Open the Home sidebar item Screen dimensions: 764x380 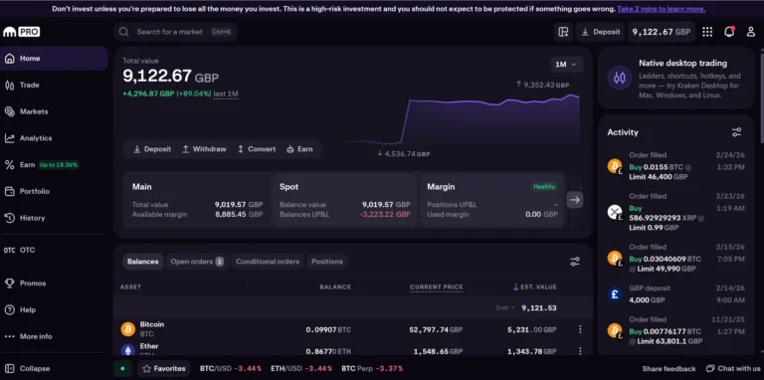click(54, 59)
